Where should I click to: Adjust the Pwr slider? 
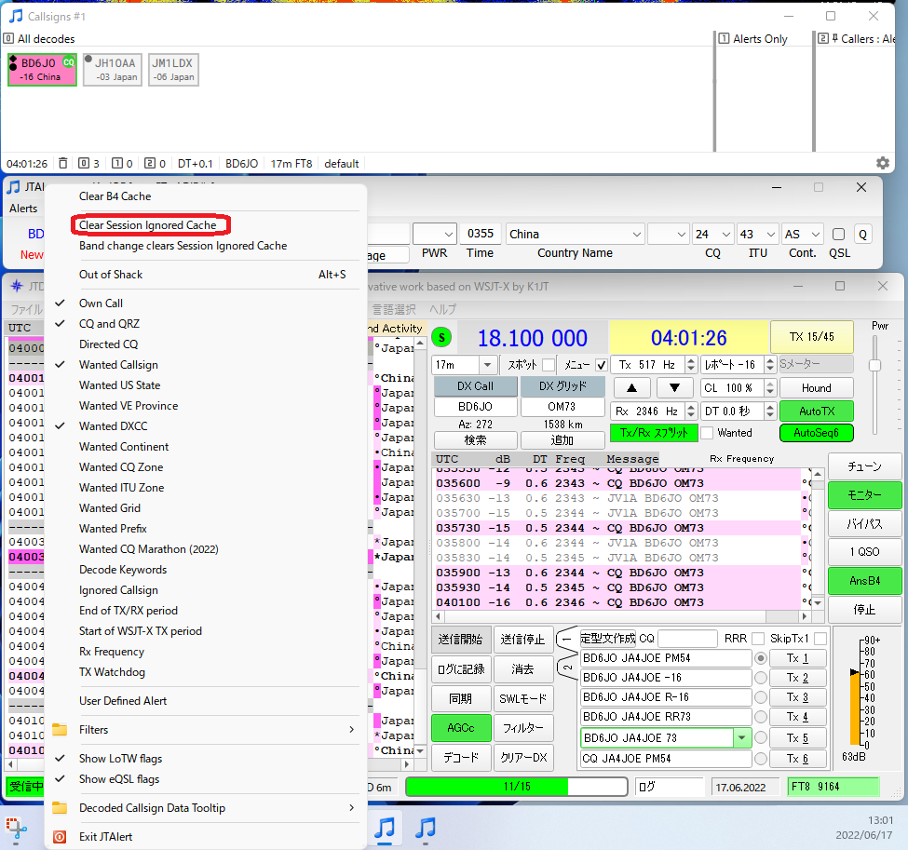(x=875, y=365)
